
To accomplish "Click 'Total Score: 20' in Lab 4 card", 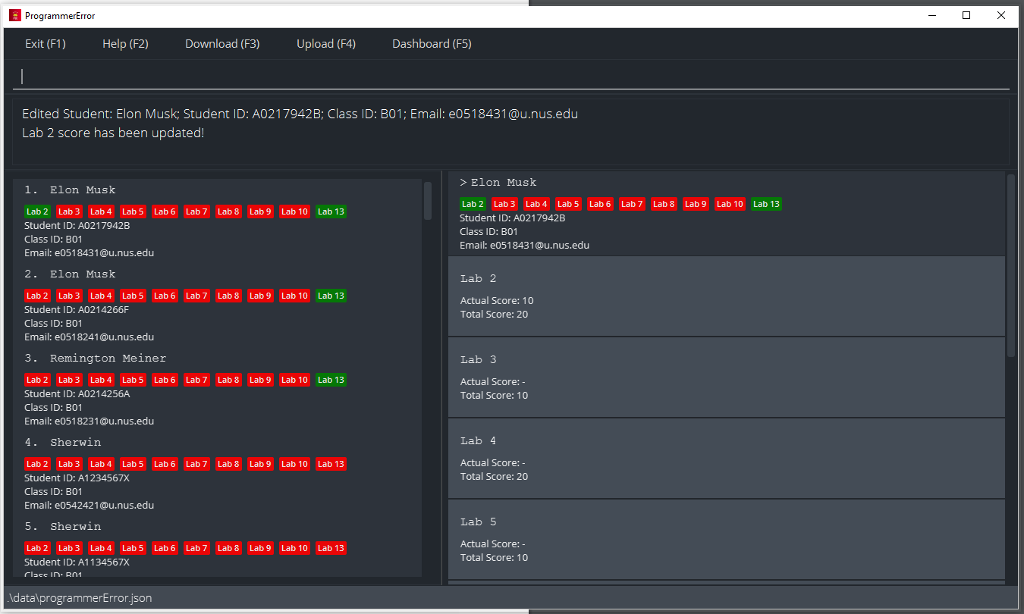I will [x=494, y=476].
